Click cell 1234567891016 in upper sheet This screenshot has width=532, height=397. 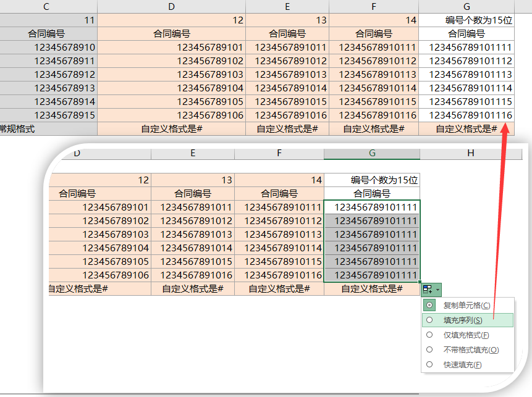[287, 115]
